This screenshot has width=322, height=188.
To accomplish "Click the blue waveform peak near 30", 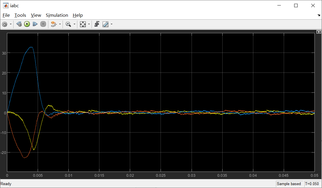I will [x=31, y=47].
